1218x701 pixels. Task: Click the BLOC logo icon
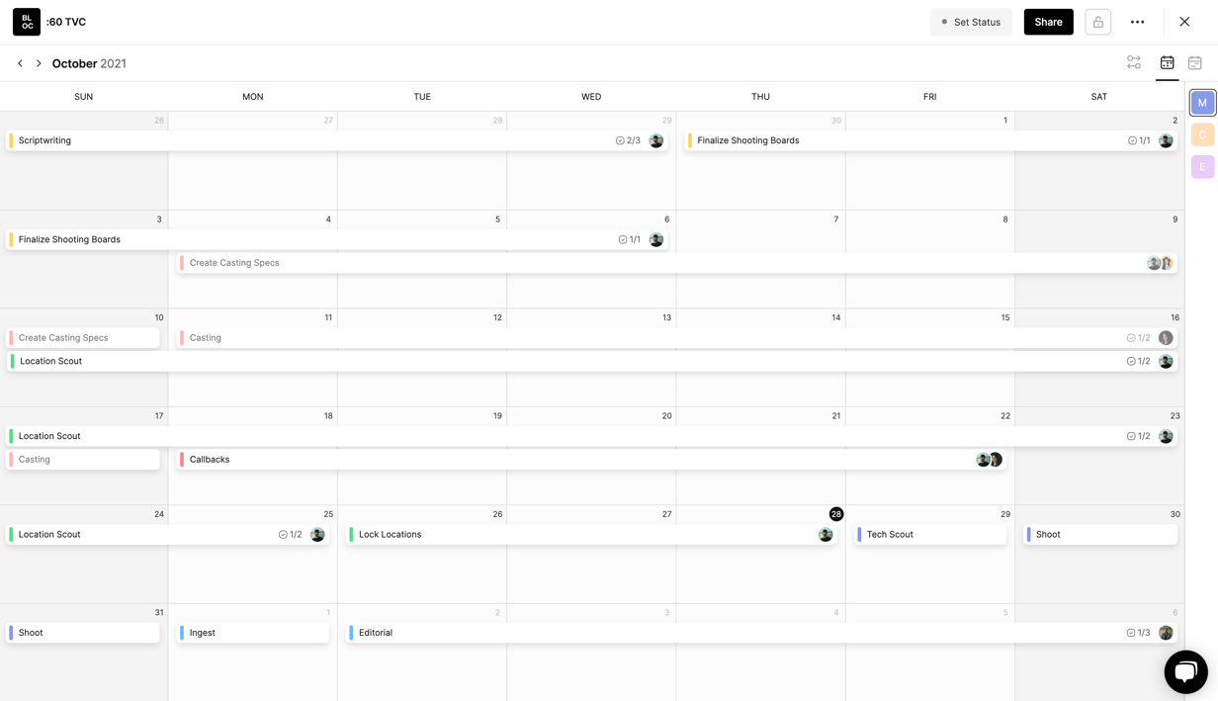point(27,22)
